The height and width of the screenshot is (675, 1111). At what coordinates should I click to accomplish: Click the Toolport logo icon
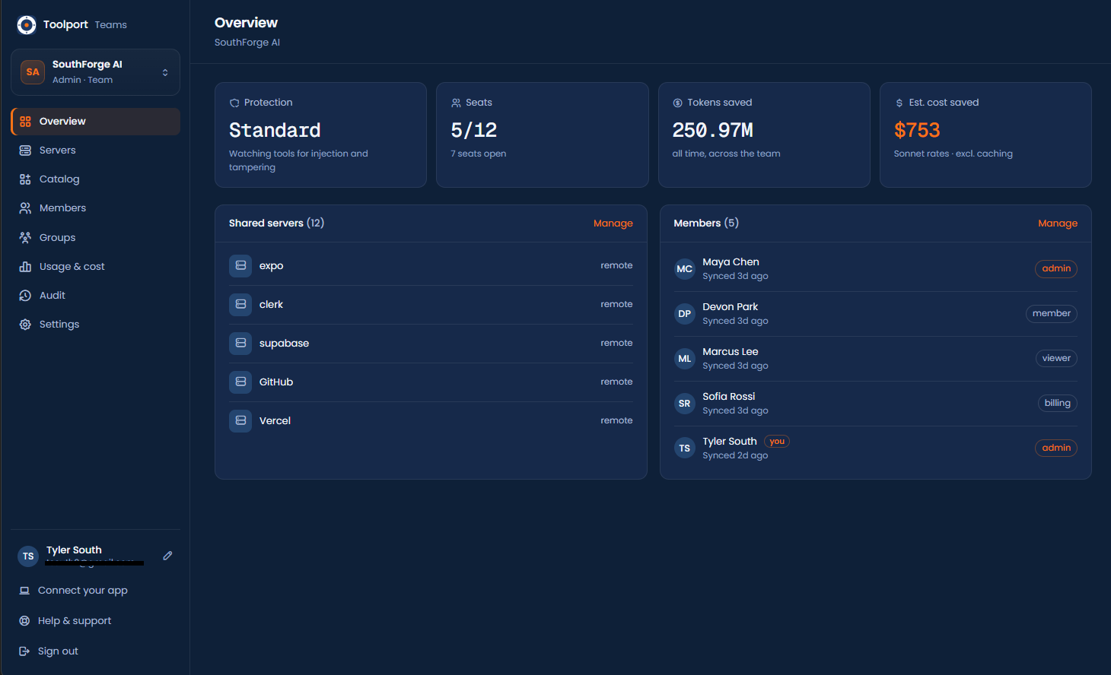point(27,25)
